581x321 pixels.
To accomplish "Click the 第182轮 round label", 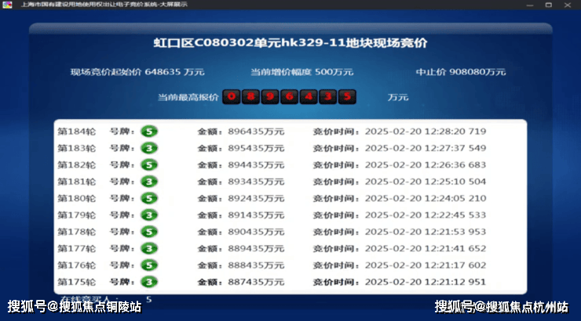I will (76, 164).
